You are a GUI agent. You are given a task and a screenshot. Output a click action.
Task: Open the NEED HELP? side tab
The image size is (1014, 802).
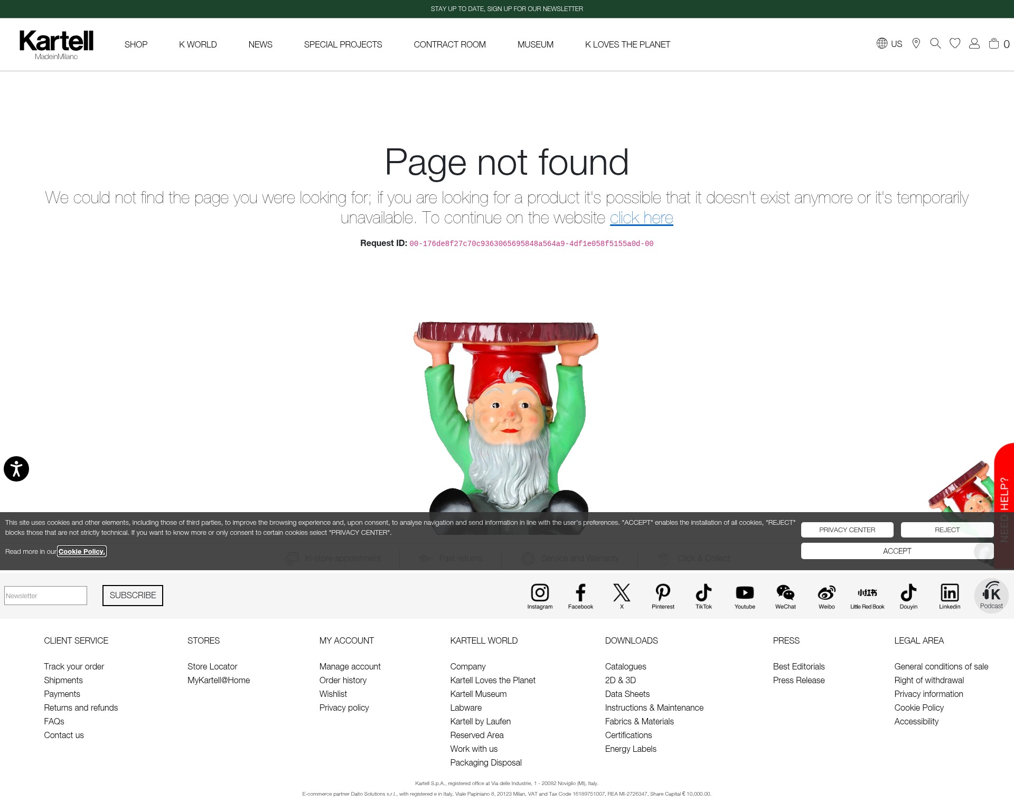[x=1004, y=507]
